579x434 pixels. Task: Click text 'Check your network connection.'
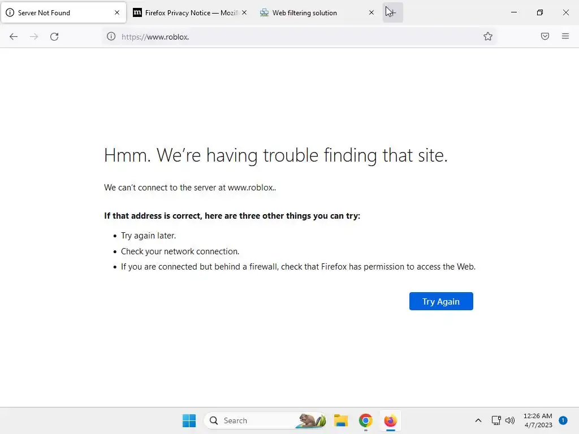pos(180,251)
